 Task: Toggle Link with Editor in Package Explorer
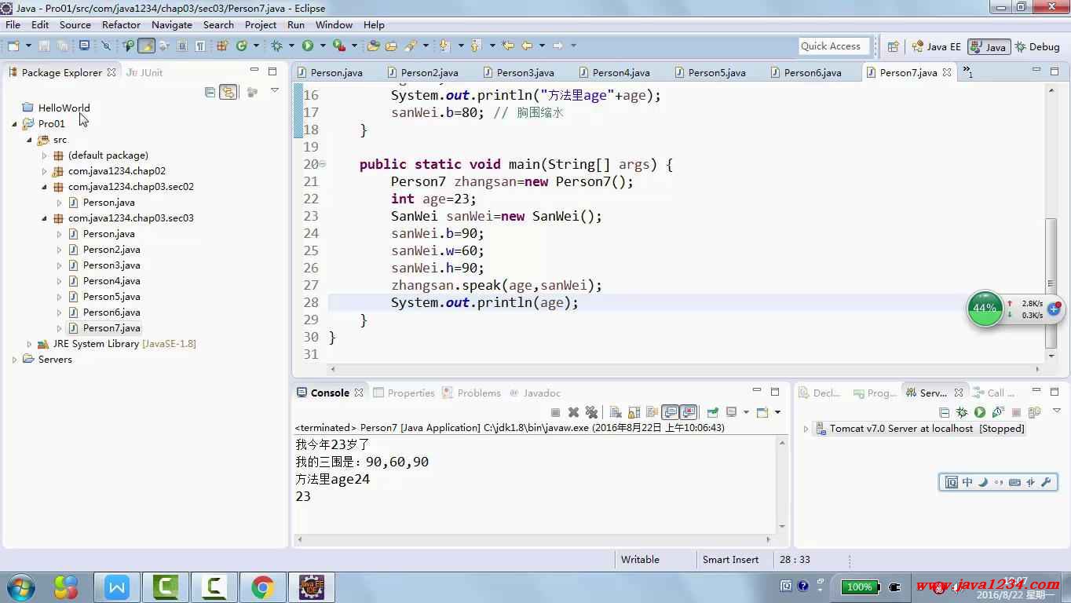tap(228, 92)
